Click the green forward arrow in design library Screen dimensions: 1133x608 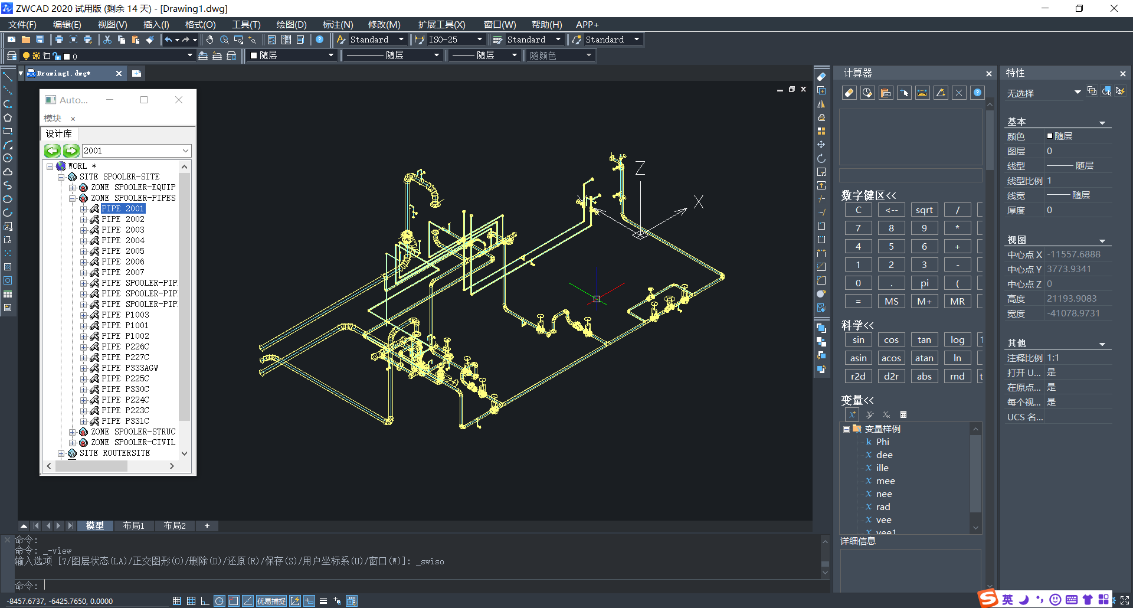tap(71, 151)
